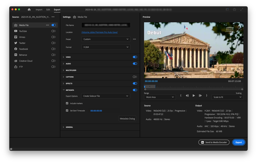
Task: Turn on the Captions toggle
Action: click(135, 77)
